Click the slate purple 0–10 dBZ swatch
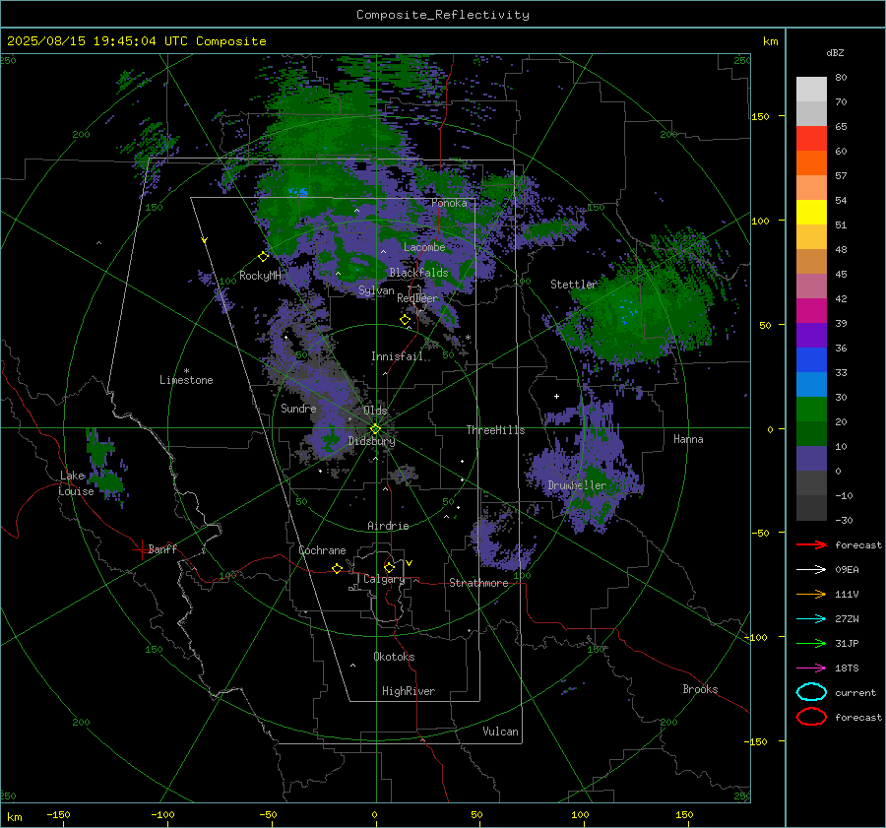The image size is (886, 828). tap(811, 458)
